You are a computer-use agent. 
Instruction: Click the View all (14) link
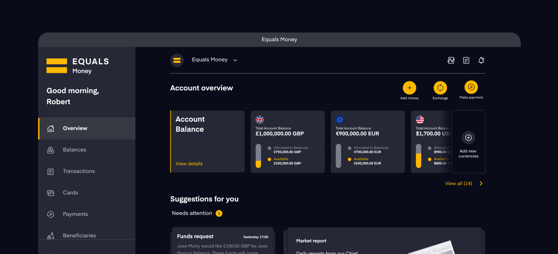click(458, 183)
